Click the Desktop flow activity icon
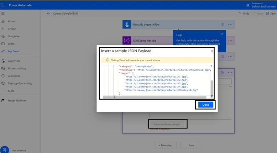 point(3,84)
